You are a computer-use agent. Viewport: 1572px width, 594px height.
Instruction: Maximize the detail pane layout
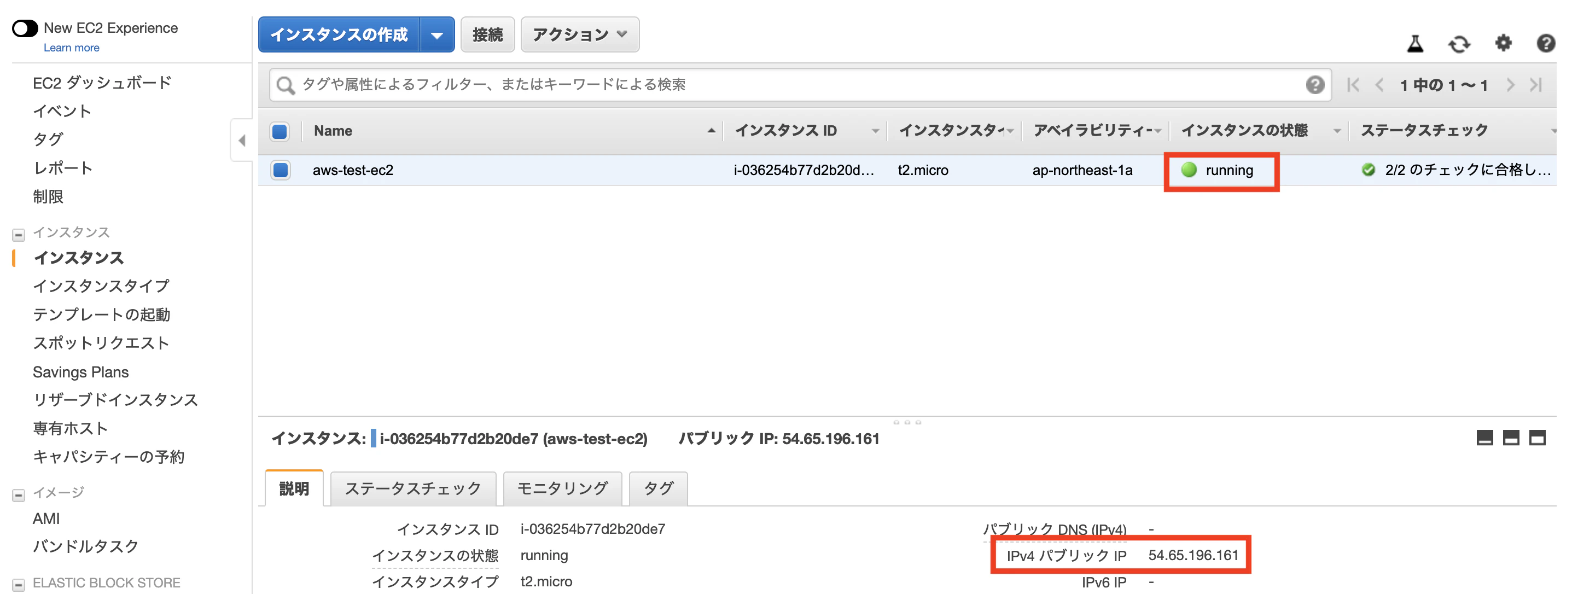tap(1536, 438)
